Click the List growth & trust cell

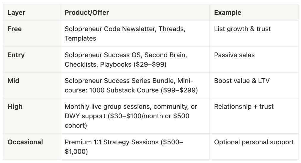(254, 33)
